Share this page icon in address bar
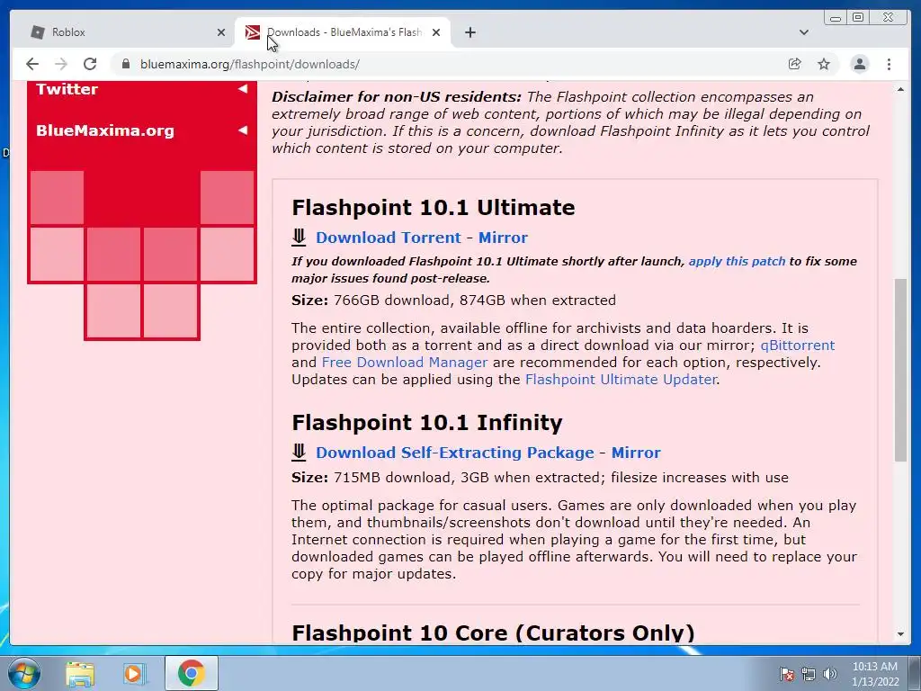921x691 pixels. (795, 64)
